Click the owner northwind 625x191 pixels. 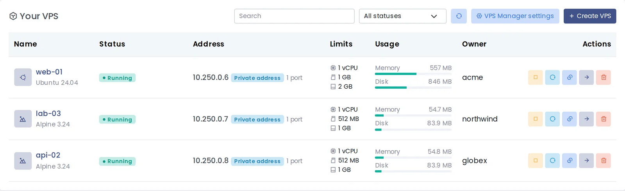coord(480,119)
